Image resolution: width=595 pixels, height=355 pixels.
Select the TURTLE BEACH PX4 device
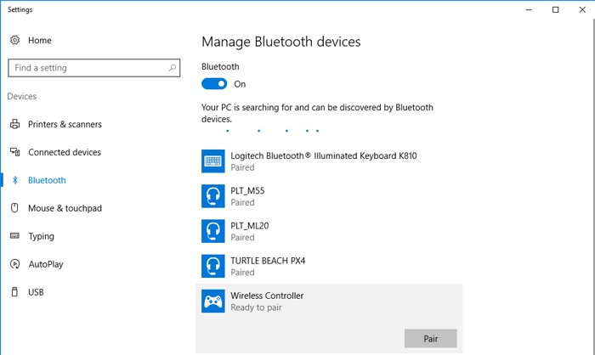click(x=269, y=266)
